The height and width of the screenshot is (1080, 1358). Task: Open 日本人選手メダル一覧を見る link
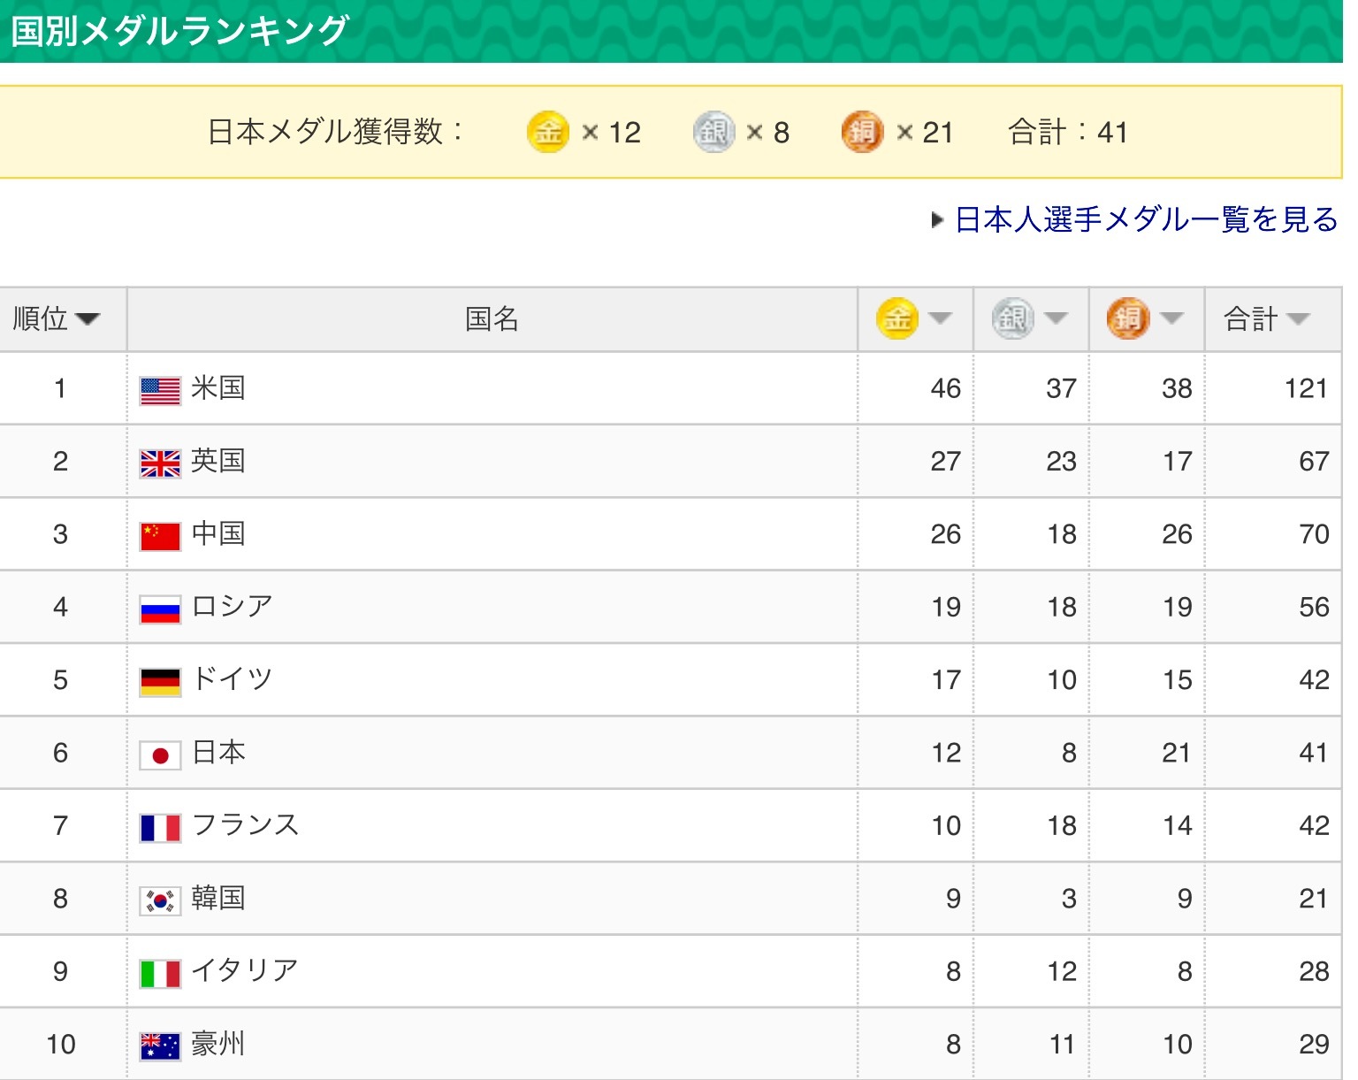click(x=1146, y=219)
